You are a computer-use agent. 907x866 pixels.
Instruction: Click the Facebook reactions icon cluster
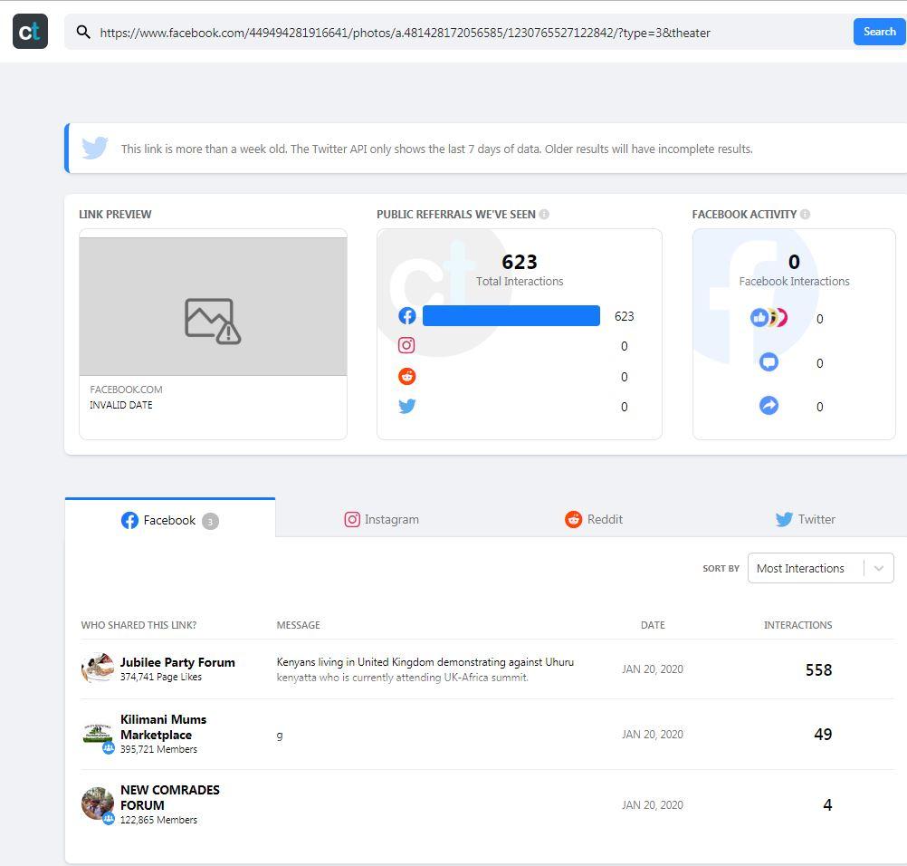point(769,318)
